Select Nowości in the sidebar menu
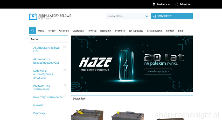Image resolution: width=222 pixels, height=120 pixels. (x=39, y=105)
